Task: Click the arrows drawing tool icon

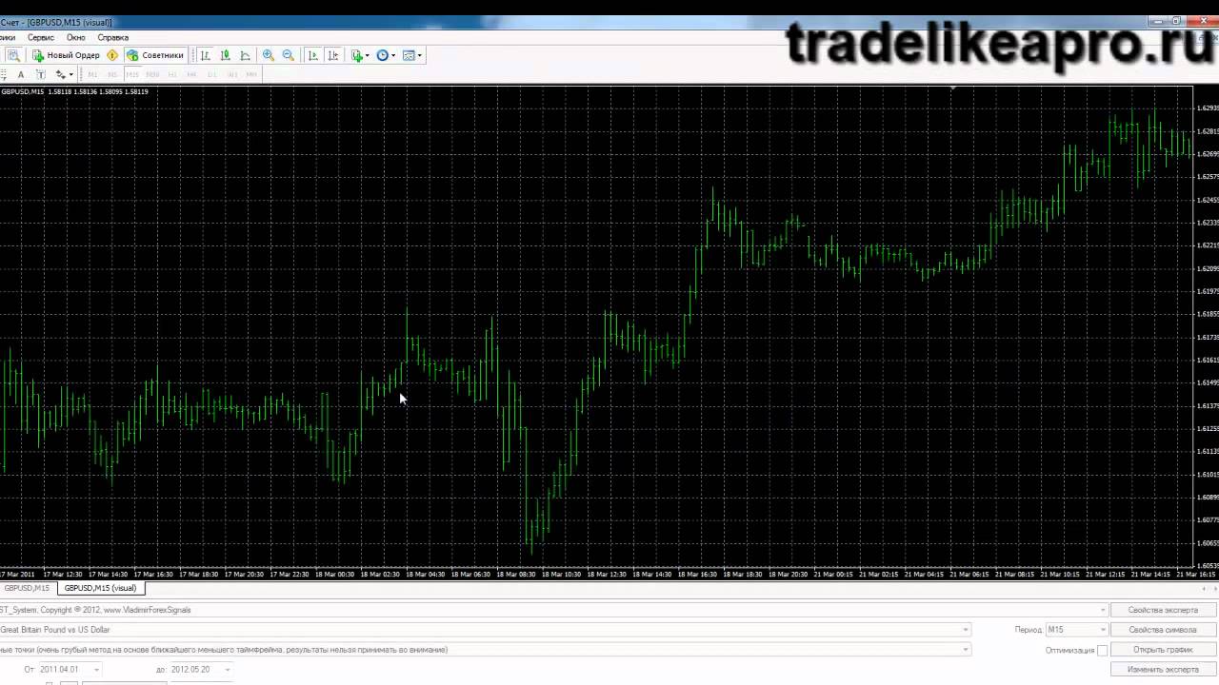Action: (60, 74)
